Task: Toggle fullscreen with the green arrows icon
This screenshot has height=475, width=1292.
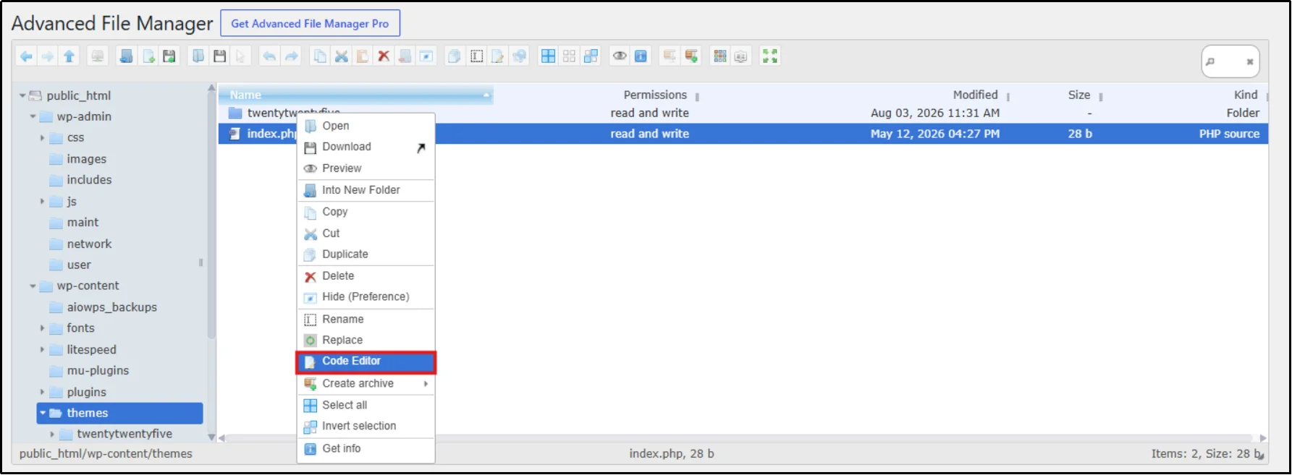Action: click(770, 56)
